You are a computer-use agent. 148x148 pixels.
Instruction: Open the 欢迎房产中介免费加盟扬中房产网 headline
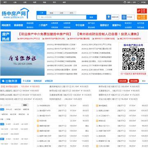[x=45, y=34]
